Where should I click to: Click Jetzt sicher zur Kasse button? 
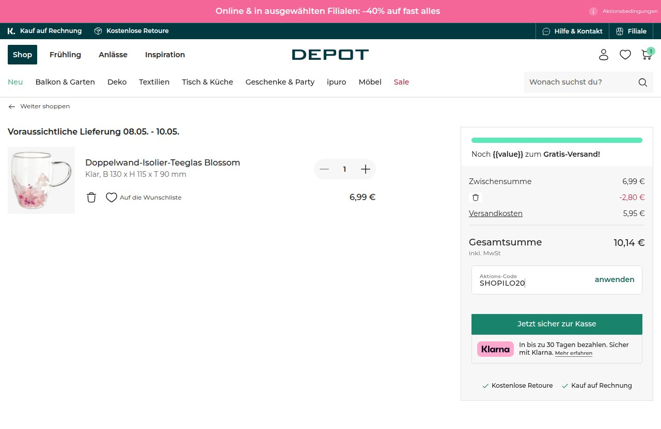coord(557,324)
